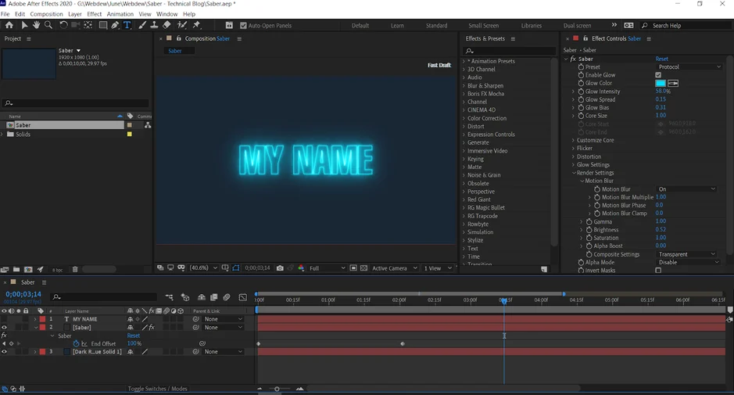Switch to the Small Screen workspace
Screen dimensions: 734x395
tap(483, 26)
